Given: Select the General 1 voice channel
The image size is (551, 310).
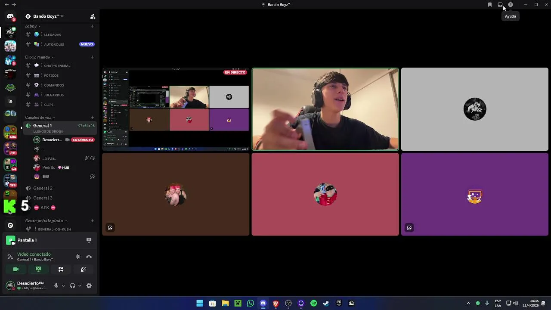Looking at the screenshot, I should point(59,128).
